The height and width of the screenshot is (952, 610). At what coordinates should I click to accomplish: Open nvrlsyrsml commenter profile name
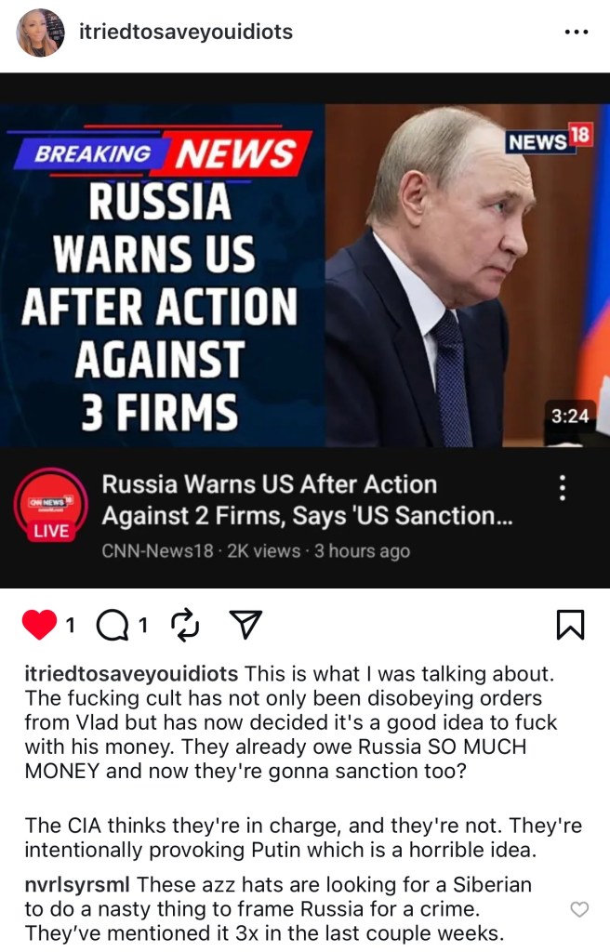coord(77,885)
